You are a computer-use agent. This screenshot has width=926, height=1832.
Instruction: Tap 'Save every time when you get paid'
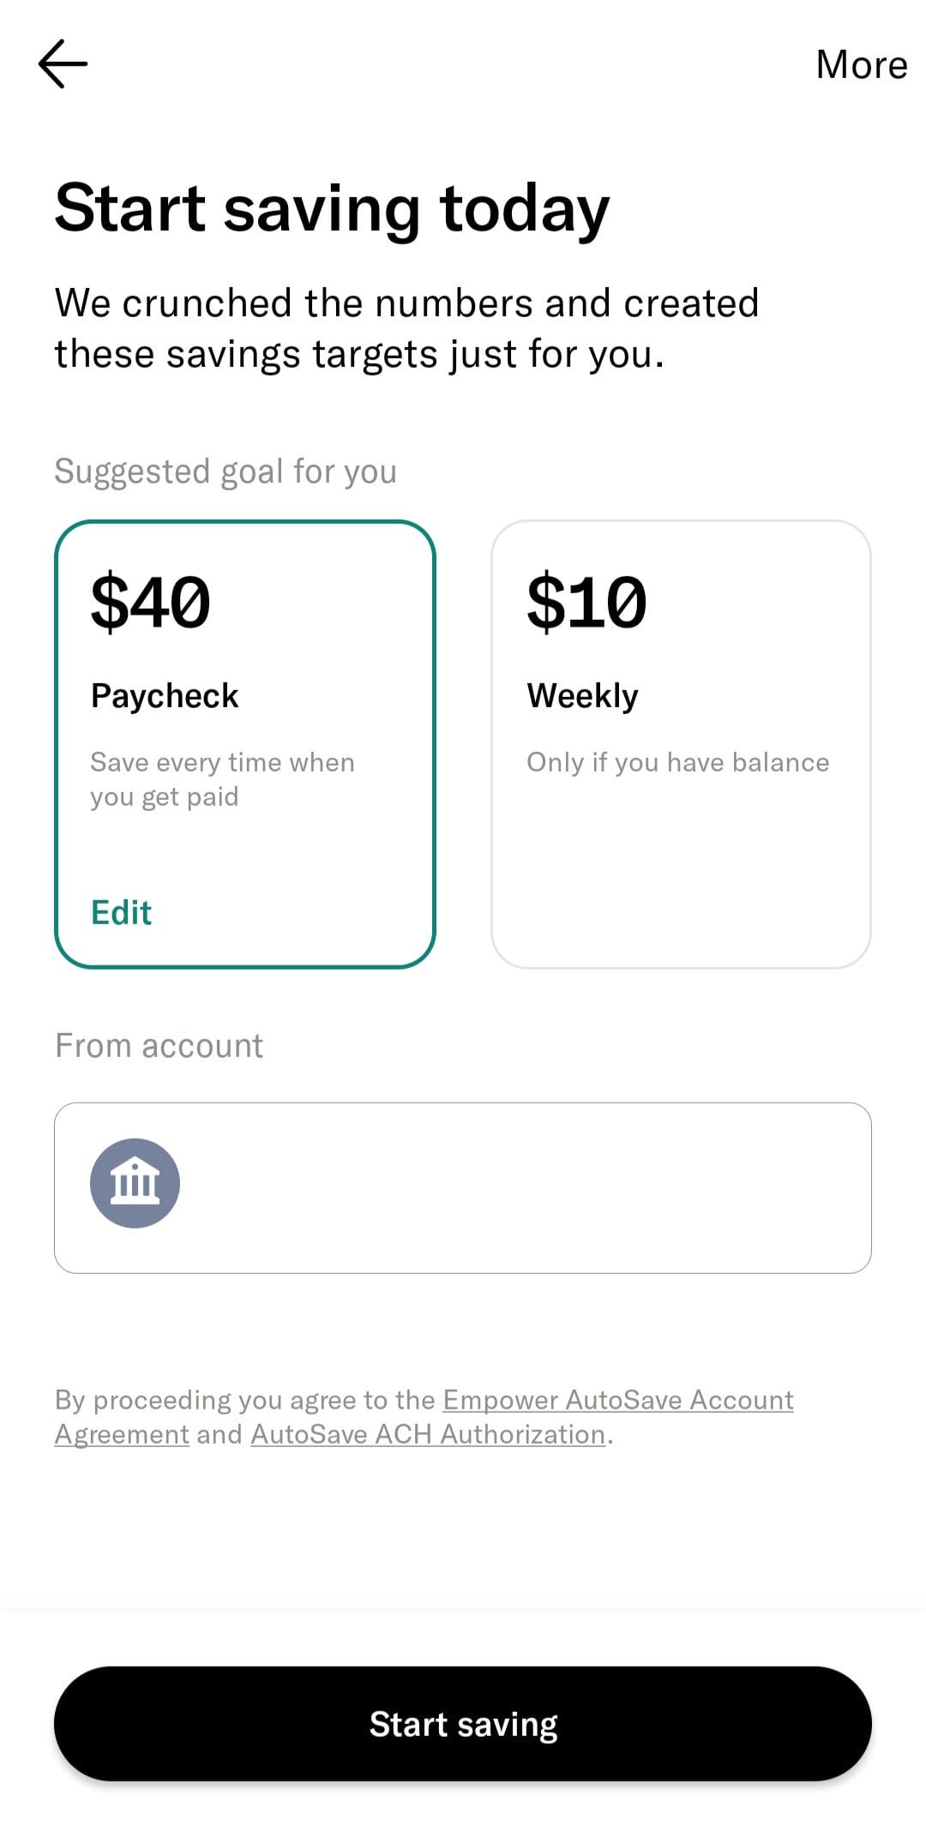pyautogui.click(x=222, y=779)
